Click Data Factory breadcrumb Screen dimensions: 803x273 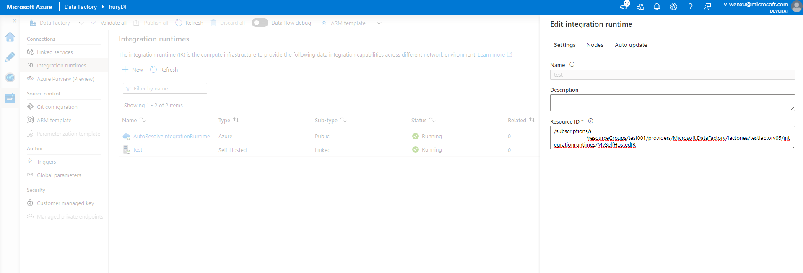tap(81, 7)
